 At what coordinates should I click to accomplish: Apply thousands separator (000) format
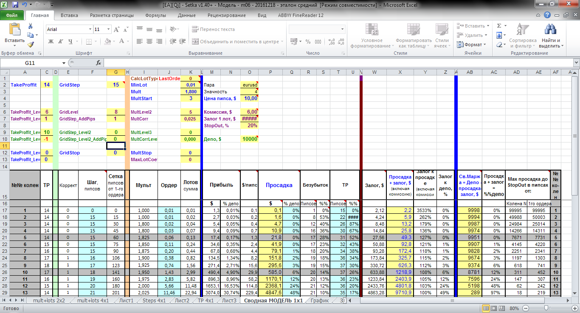coord(318,42)
